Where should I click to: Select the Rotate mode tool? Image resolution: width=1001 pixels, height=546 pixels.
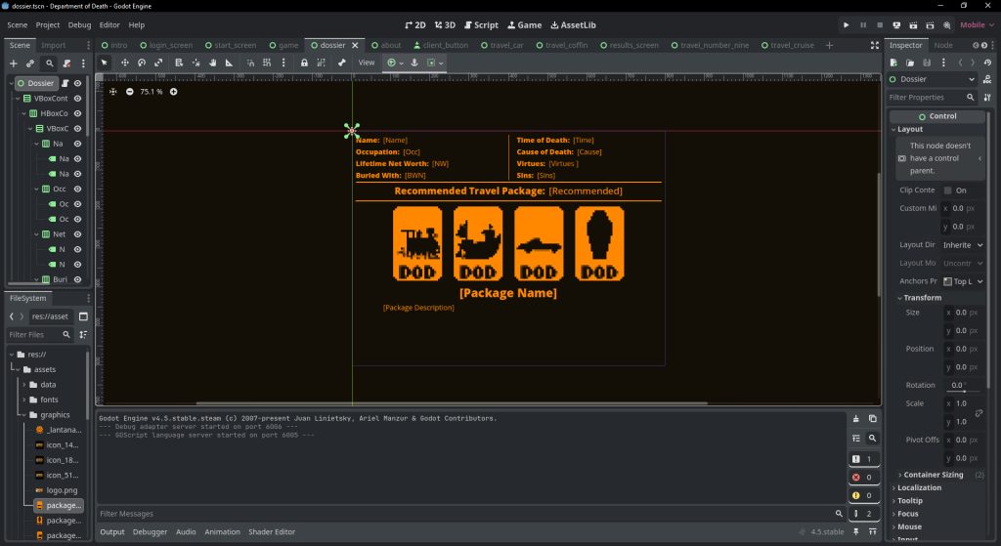[x=142, y=63]
